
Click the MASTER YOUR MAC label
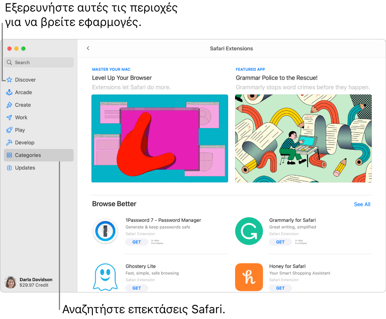click(111, 69)
